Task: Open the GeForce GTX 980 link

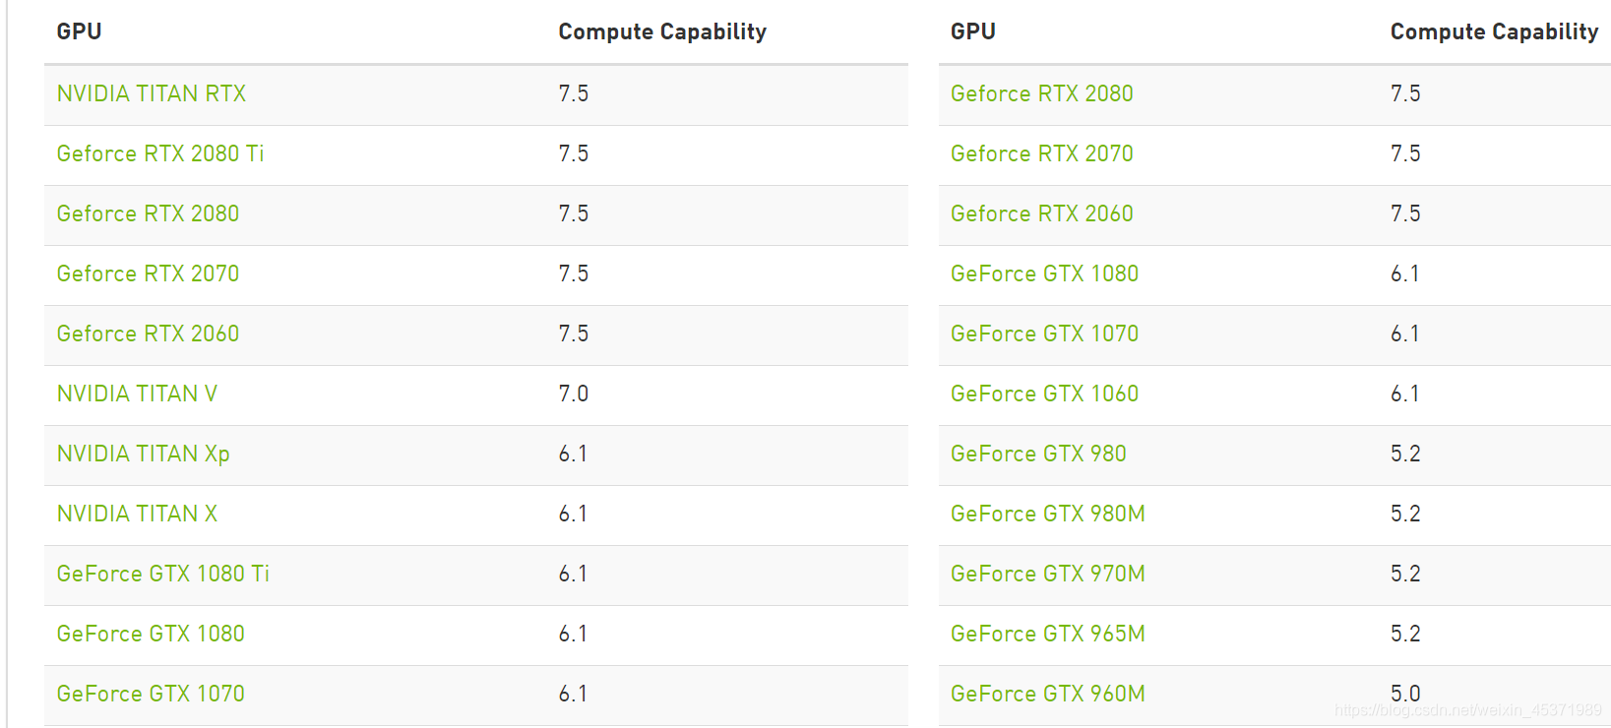Action: 1038,454
